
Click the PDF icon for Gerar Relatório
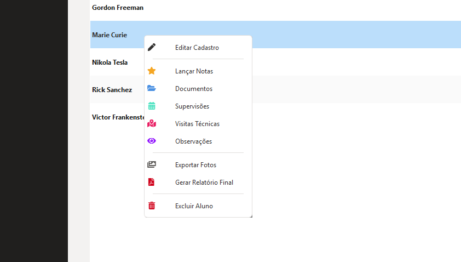[152, 182]
